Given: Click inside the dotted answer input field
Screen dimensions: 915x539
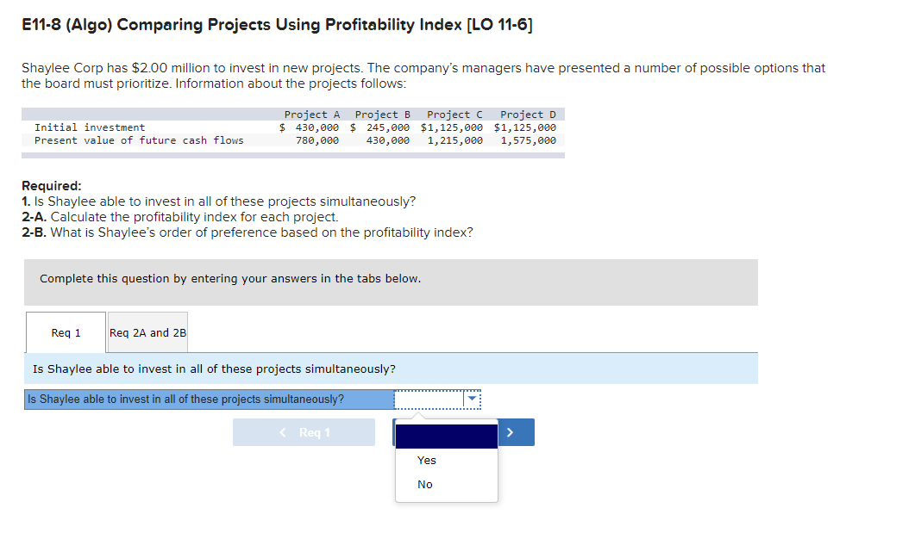Looking at the screenshot, I should point(431,399).
